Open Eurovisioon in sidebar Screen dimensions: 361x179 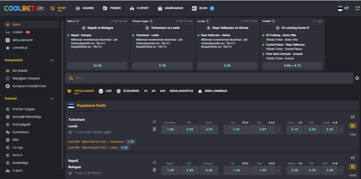click(20, 132)
